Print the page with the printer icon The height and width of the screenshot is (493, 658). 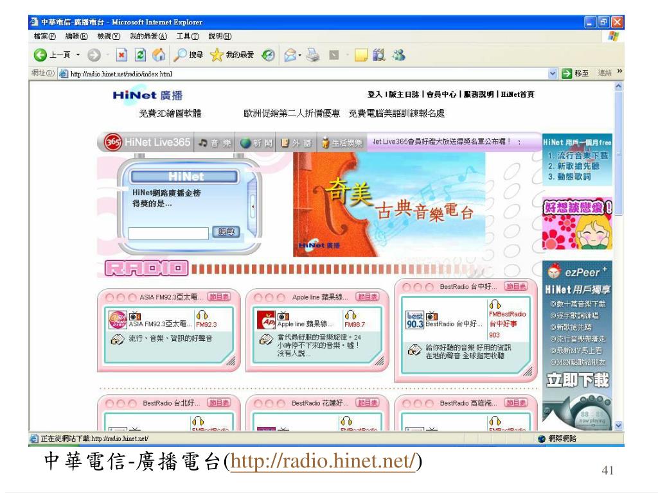[x=313, y=55]
